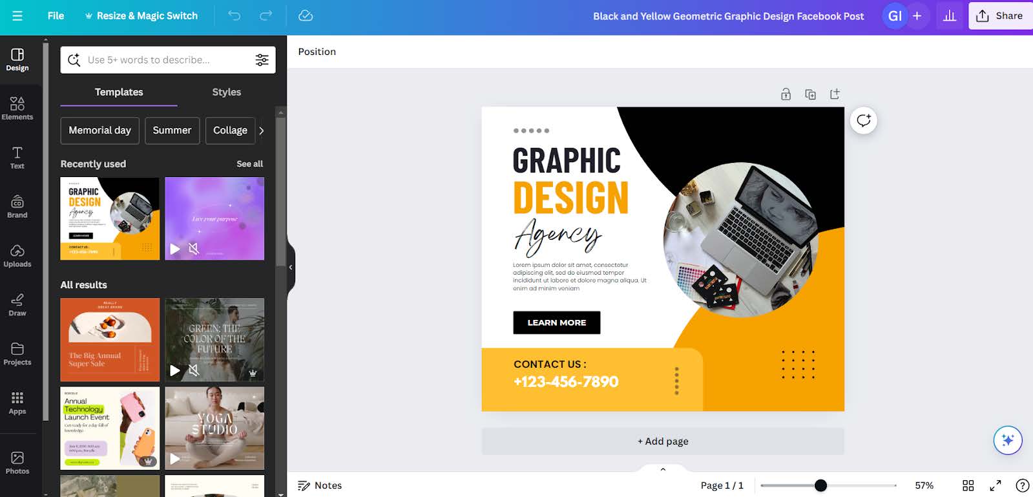
Task: Click the comment bubble refresh icon
Action: pos(864,121)
